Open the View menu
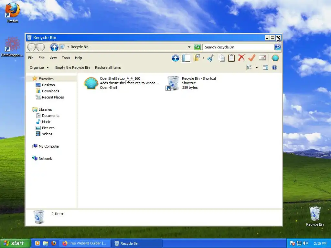 point(53,58)
